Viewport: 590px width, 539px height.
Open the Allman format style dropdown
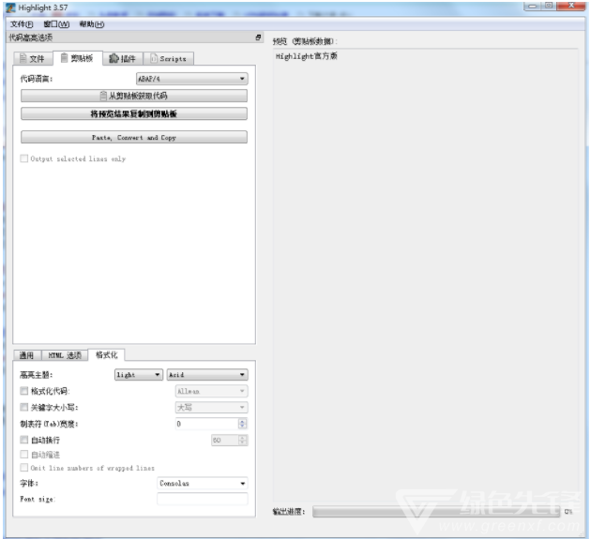tap(211, 392)
